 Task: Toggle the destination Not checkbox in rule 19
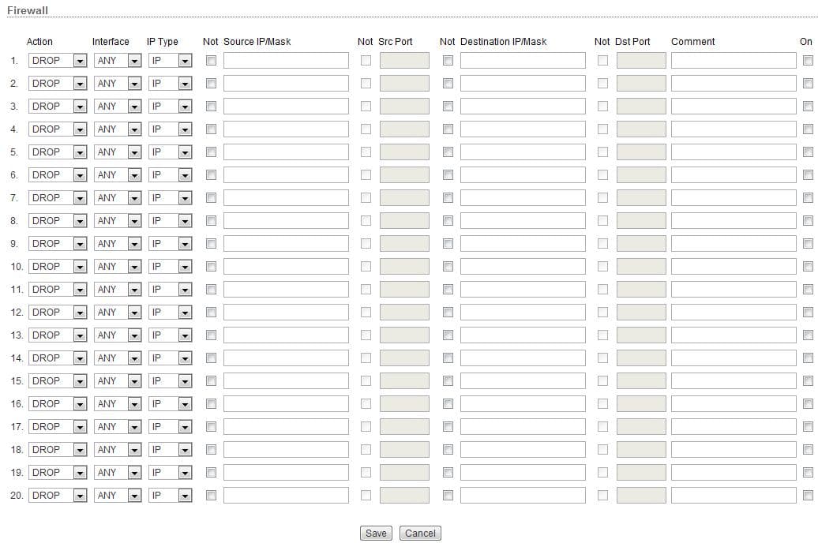448,472
